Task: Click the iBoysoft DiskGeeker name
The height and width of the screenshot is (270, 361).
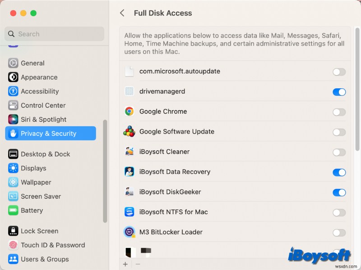Action: click(170, 192)
